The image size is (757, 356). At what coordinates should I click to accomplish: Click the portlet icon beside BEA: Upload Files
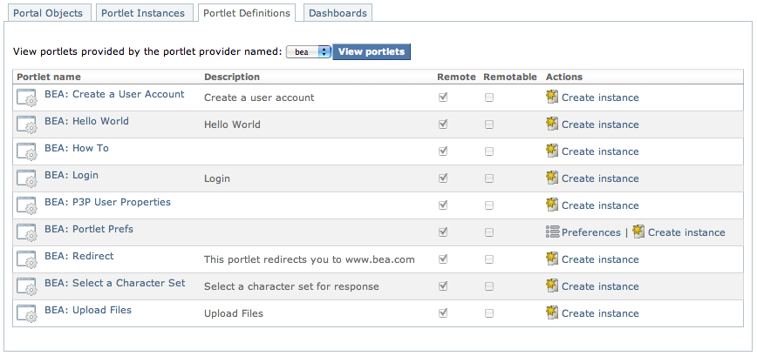tap(26, 313)
